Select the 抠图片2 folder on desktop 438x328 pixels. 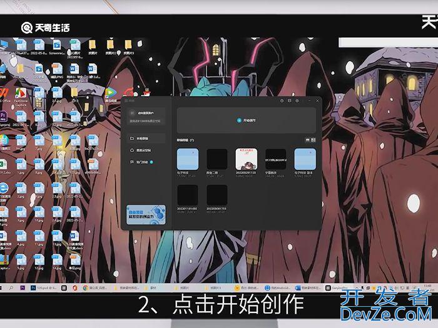pos(110,47)
